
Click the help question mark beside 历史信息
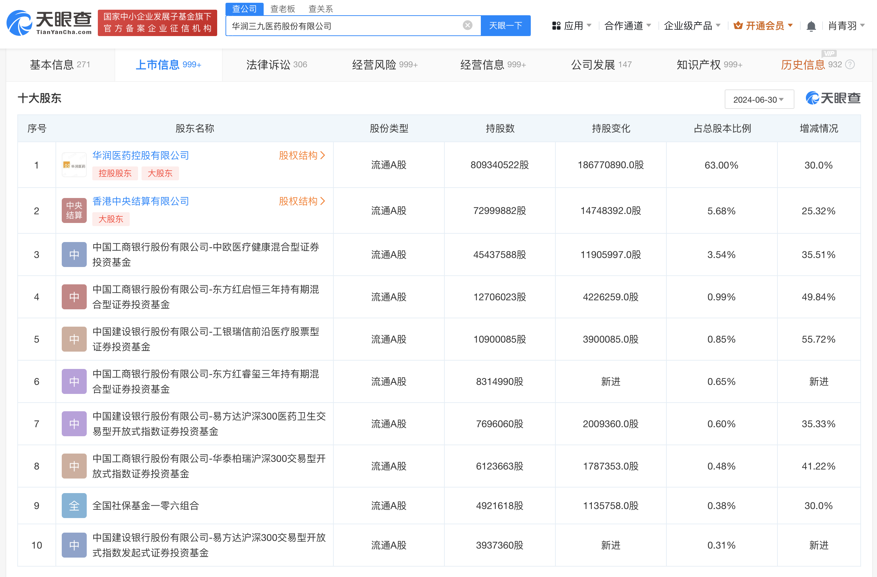[850, 65]
